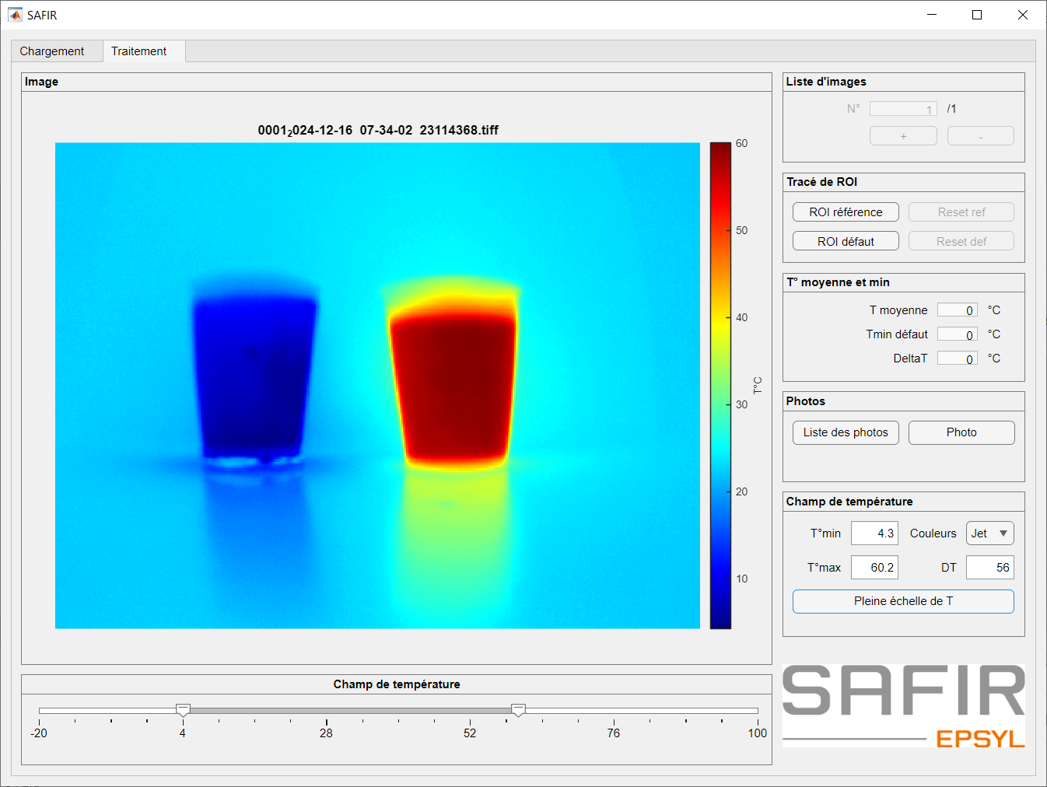
Task: Click the upper temperature slider handle
Action: pyautogui.click(x=518, y=710)
